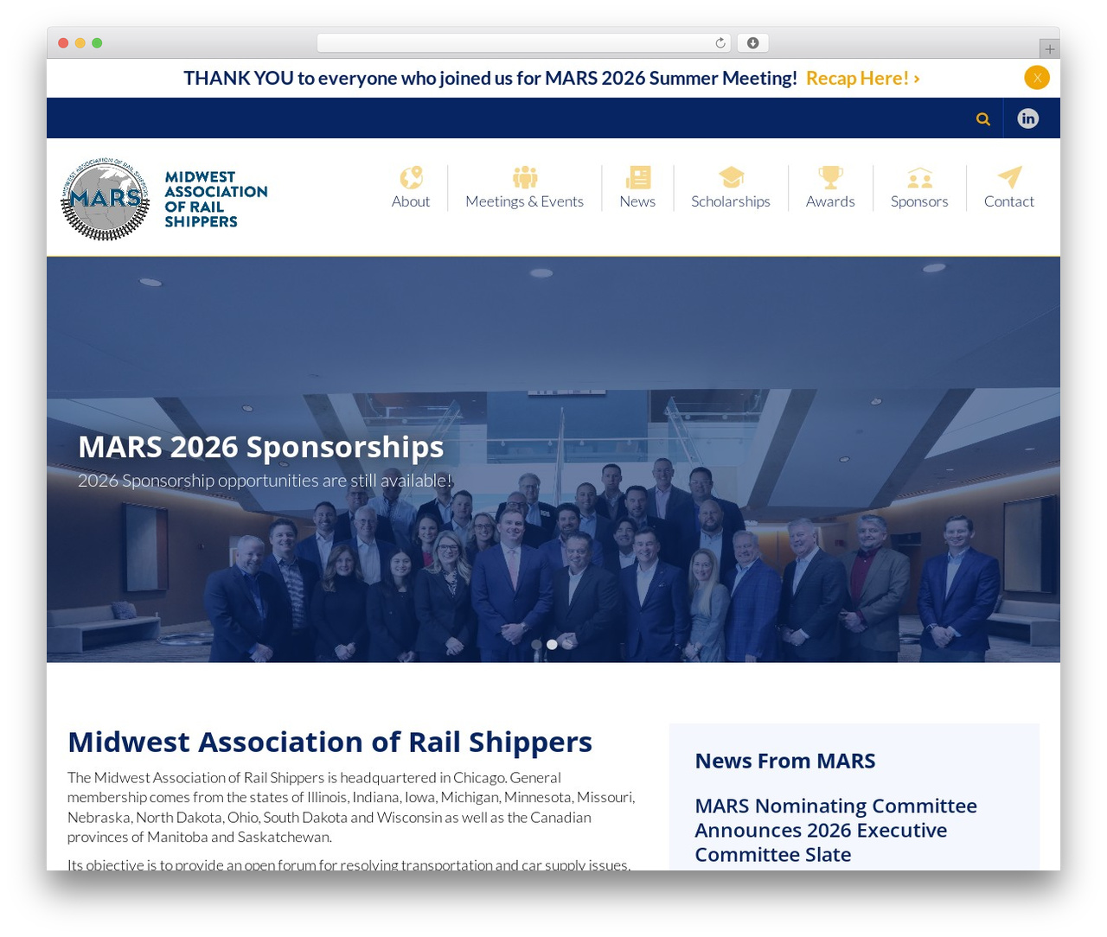Dismiss the announcement banner with X
The image size is (1107, 937).
coord(1037,78)
